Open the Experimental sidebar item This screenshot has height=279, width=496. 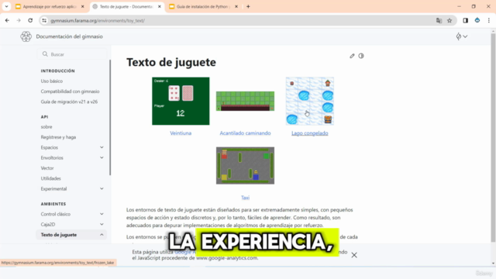(x=53, y=189)
